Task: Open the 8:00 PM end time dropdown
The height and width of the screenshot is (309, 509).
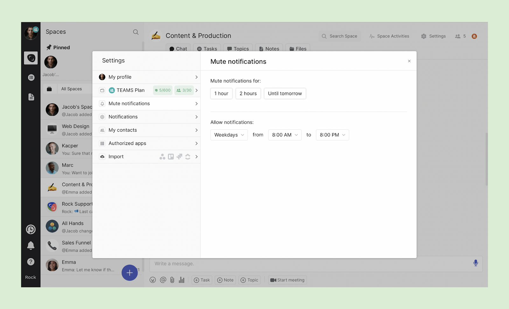Action: tap(332, 135)
